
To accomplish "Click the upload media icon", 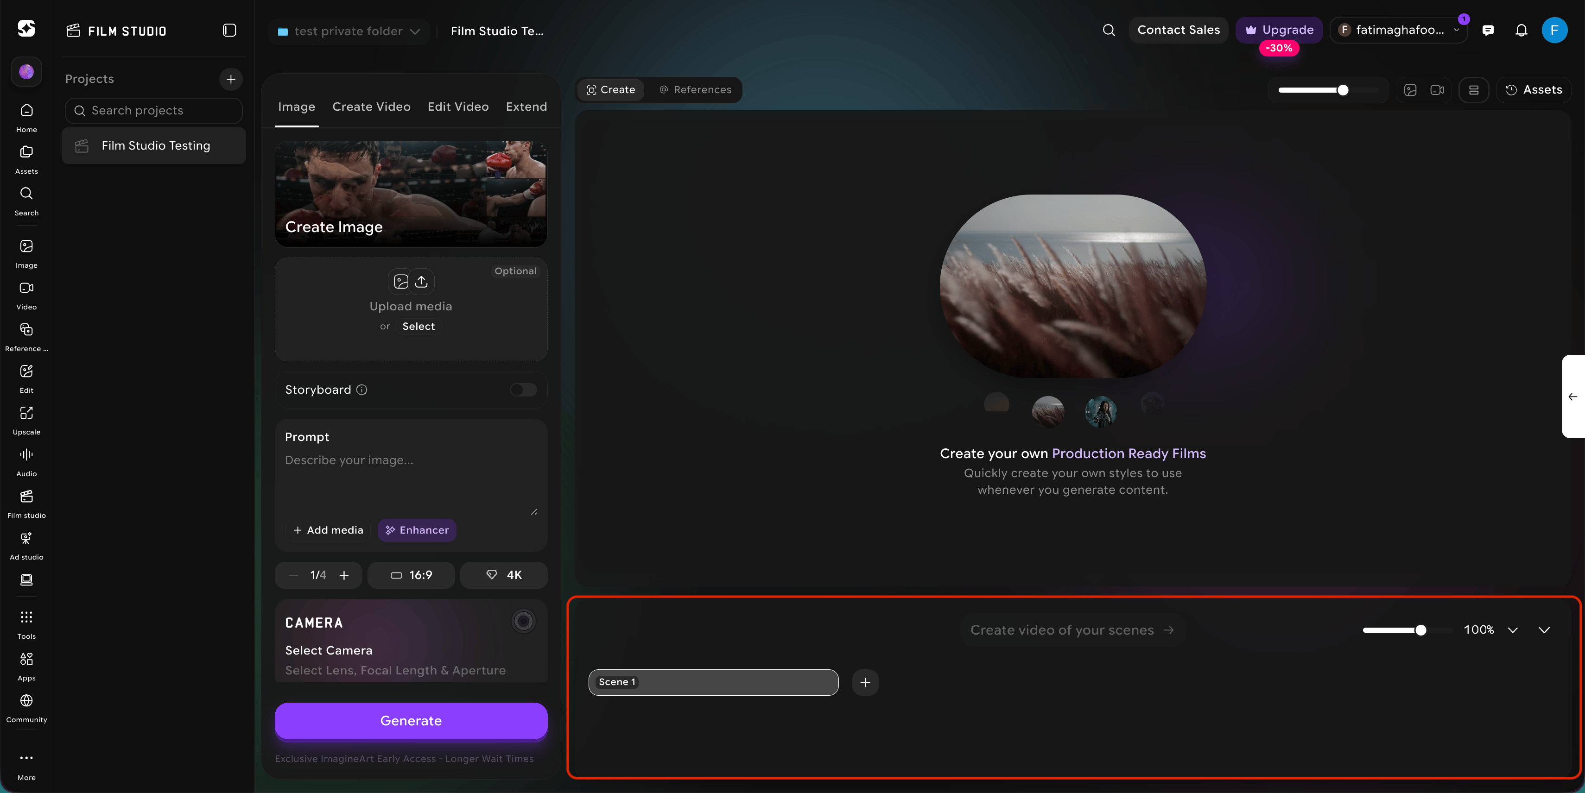I will [421, 282].
